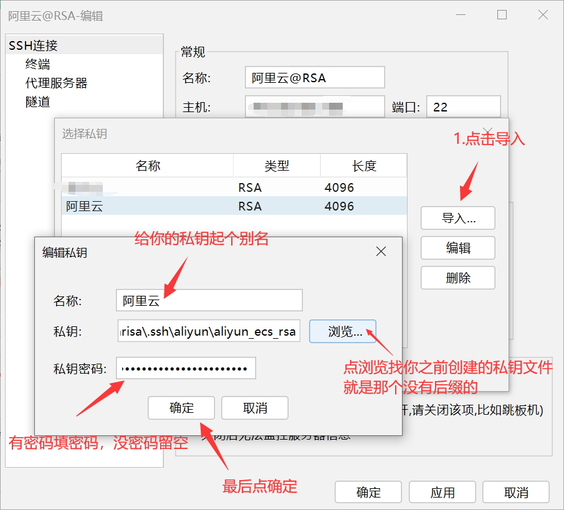Click the 名称 field containing 阿里云@RSA

pyautogui.click(x=315, y=77)
